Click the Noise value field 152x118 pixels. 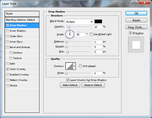(x=98, y=73)
